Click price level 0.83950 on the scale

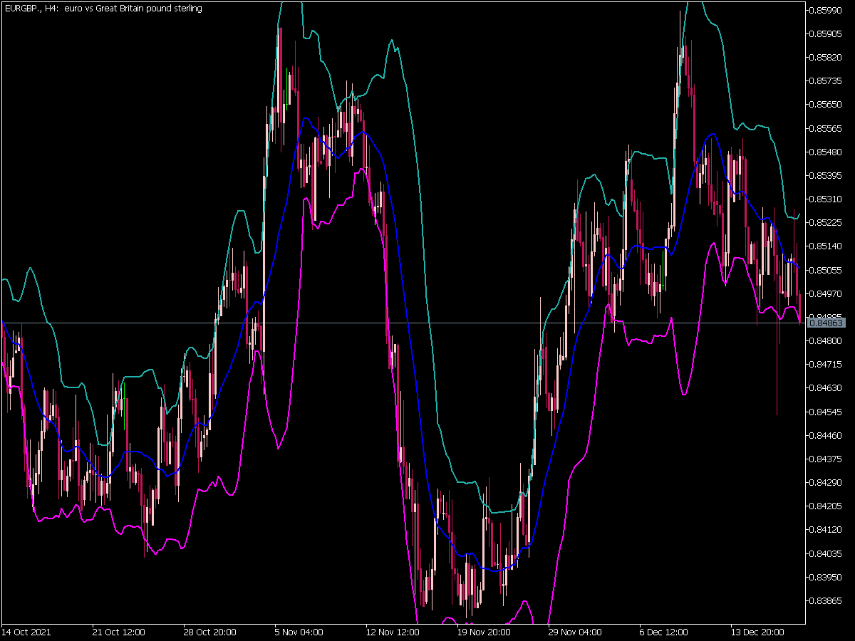(826, 577)
